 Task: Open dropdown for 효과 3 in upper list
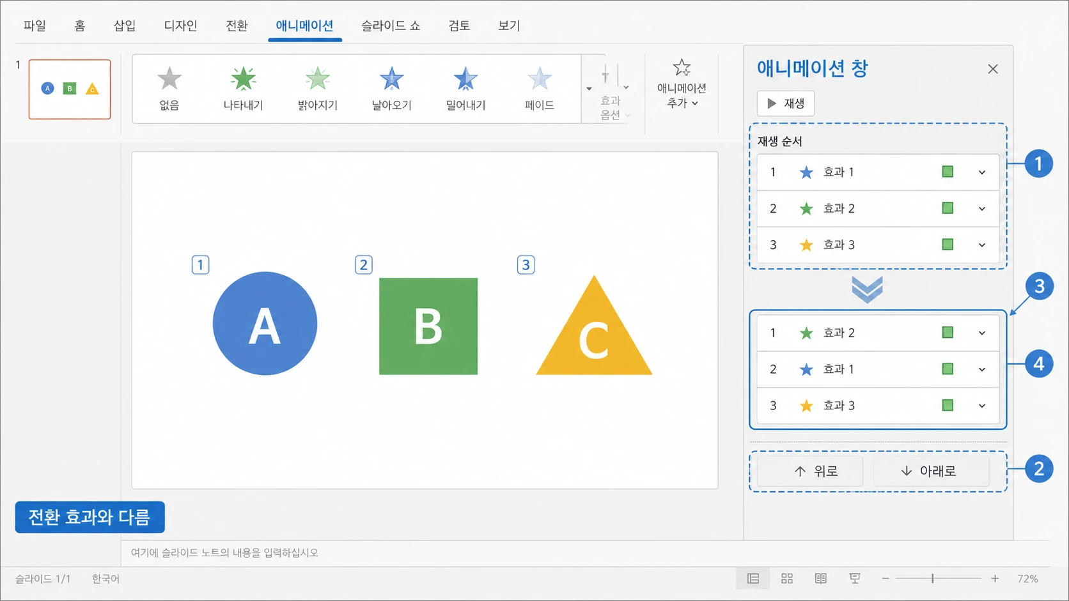[x=982, y=245]
